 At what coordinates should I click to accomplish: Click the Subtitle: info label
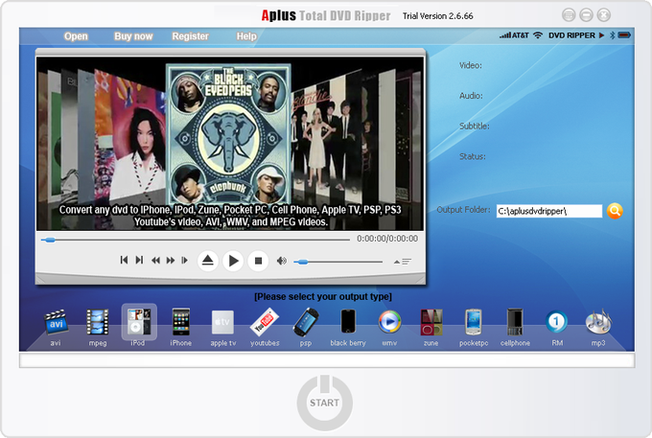475,126
